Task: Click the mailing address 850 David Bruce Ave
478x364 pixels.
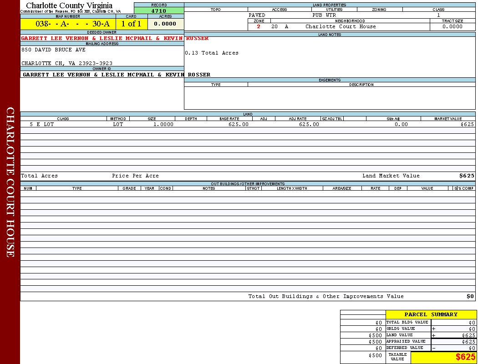Action: tap(53, 50)
